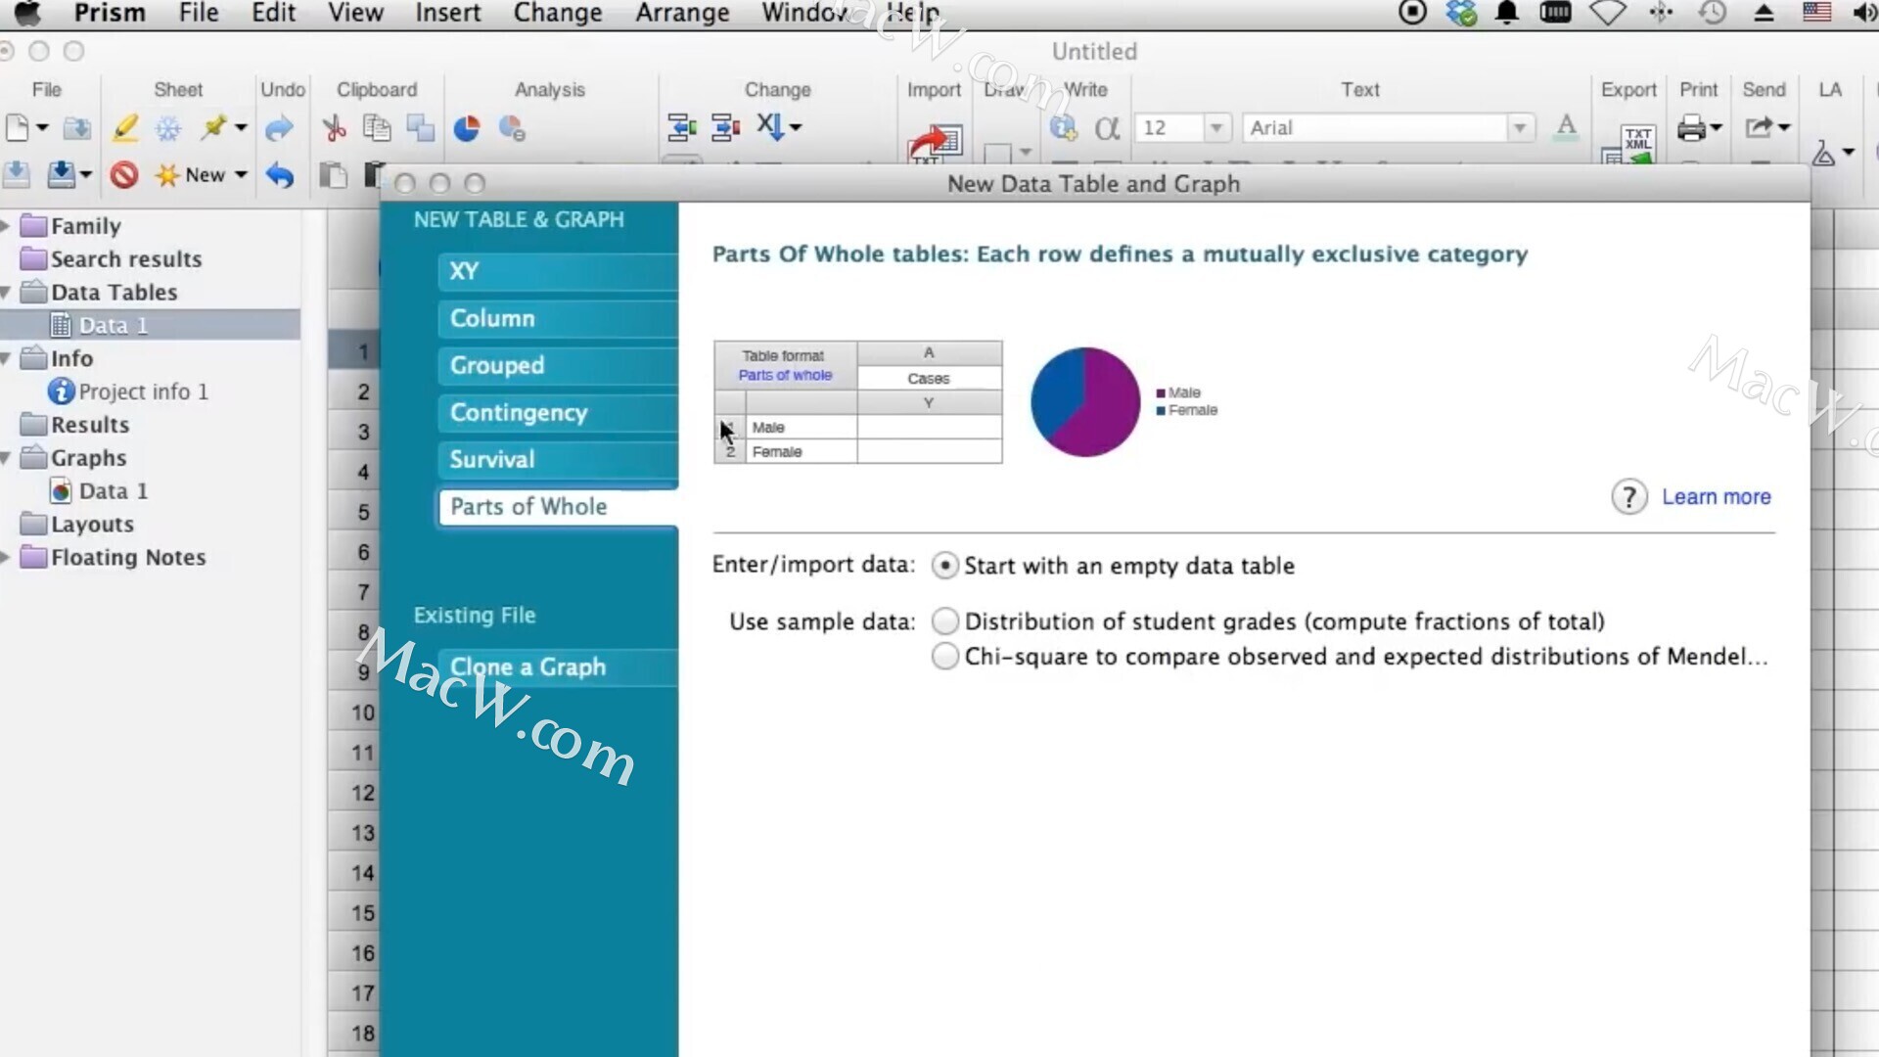Open the New sheet dropdown
The image size is (1879, 1057).
coord(241,175)
